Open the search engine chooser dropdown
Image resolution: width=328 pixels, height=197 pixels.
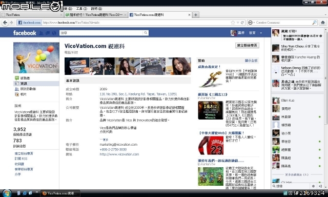click(251, 23)
